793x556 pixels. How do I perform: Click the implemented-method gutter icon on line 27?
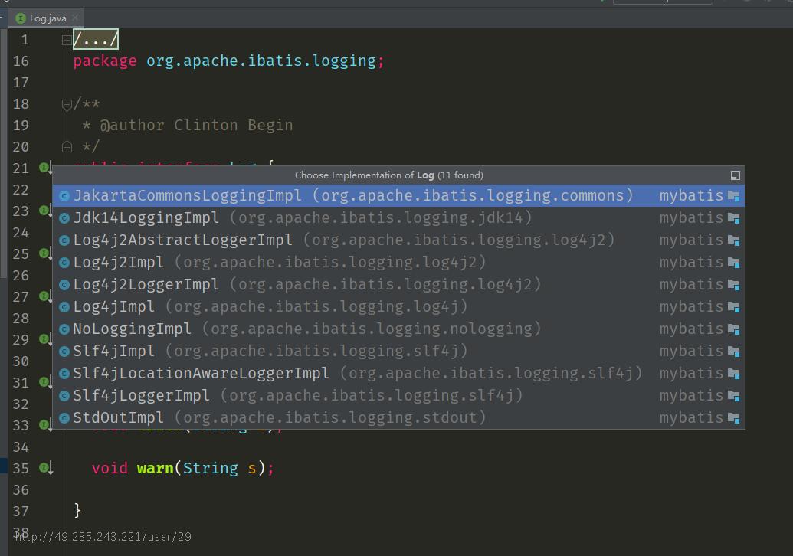pyautogui.click(x=45, y=296)
